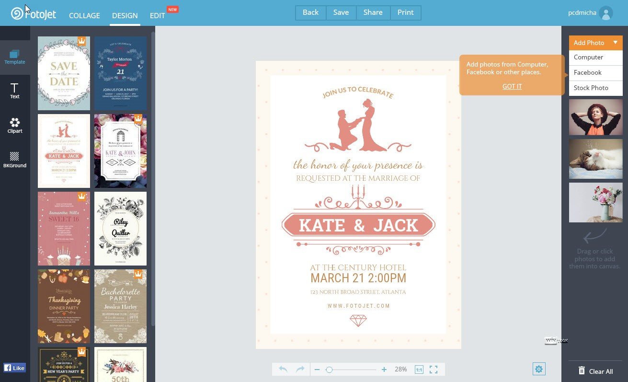Expand the Add Photo dropdown
Image resolution: width=628 pixels, height=382 pixels.
point(595,43)
